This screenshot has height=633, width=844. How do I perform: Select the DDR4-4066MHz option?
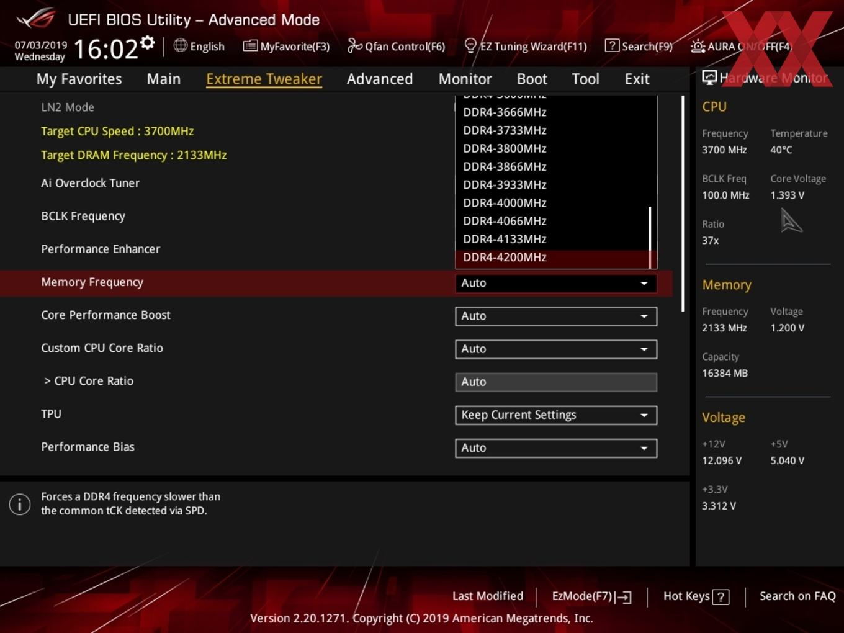(552, 221)
